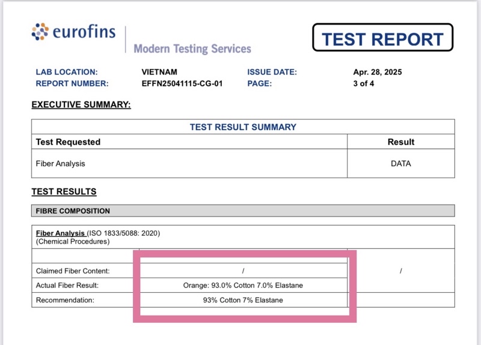Click the 93% Cotton 7% Elastane recommendation

(x=243, y=300)
